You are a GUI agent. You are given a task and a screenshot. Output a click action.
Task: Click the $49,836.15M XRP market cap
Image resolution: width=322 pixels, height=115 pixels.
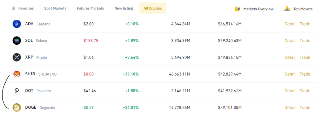coord(230,57)
